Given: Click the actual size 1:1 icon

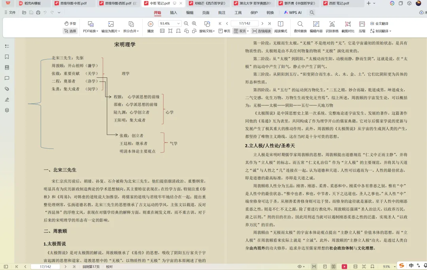Looking at the screenshot, I should click(x=162, y=31).
